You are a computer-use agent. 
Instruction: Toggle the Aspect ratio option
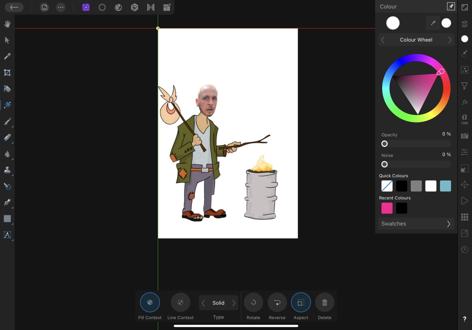[x=301, y=303]
